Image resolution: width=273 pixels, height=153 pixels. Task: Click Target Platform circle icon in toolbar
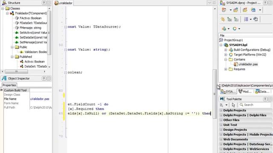tap(235, 28)
